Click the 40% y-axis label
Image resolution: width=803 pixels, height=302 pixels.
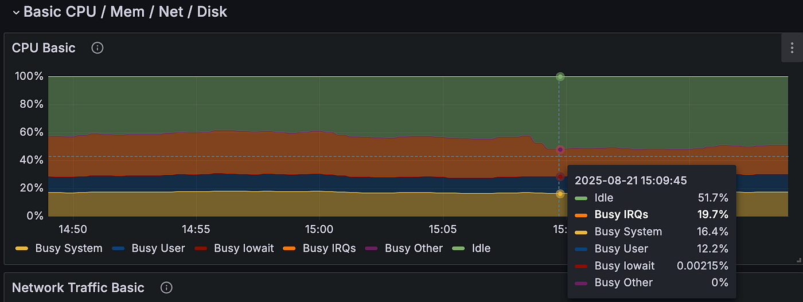click(x=32, y=160)
